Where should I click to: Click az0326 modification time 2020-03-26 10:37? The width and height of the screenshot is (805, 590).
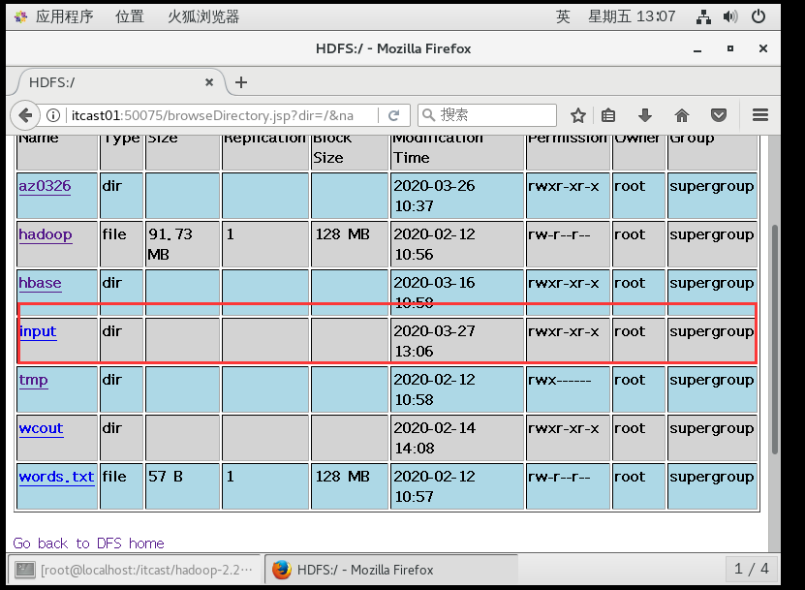(457, 196)
